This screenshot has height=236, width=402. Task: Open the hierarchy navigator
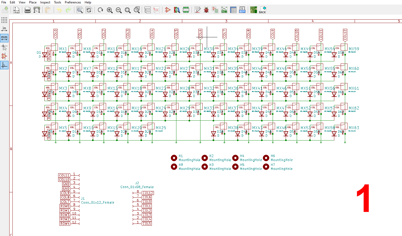[x=148, y=10]
